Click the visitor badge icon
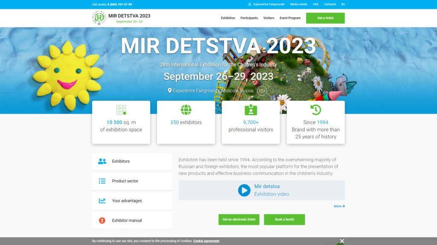Viewport: 437px width, 245px height. (x=251, y=110)
